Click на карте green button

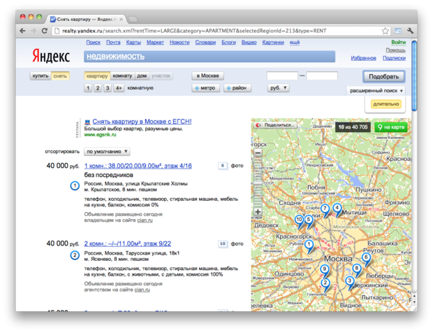pos(391,127)
